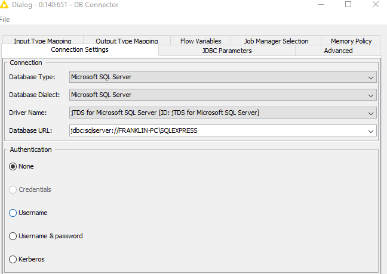Viewport: 387px width, 274px height.
Task: Maximize the DB Connector dialog window
Action: [x=348, y=4]
